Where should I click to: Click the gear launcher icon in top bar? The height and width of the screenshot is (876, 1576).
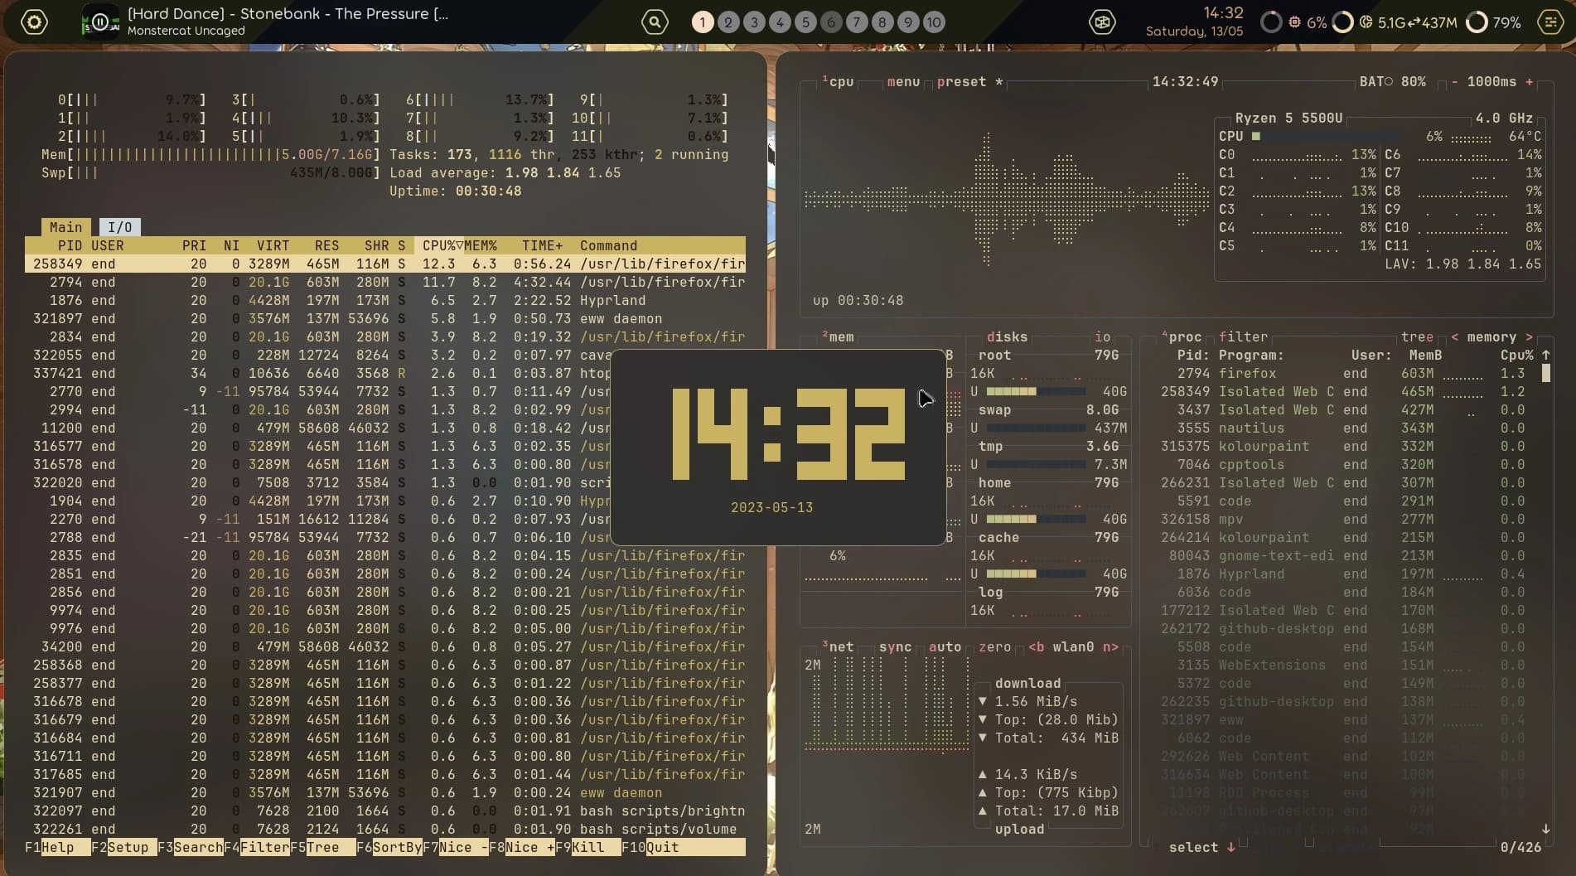click(x=34, y=22)
